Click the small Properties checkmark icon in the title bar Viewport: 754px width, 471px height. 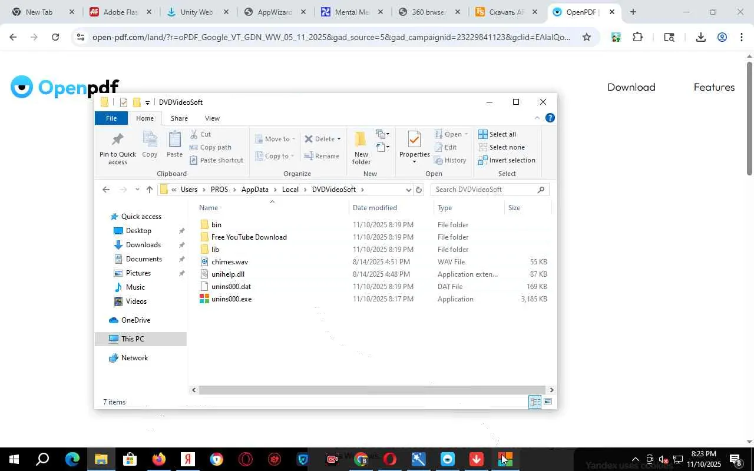[123, 102]
